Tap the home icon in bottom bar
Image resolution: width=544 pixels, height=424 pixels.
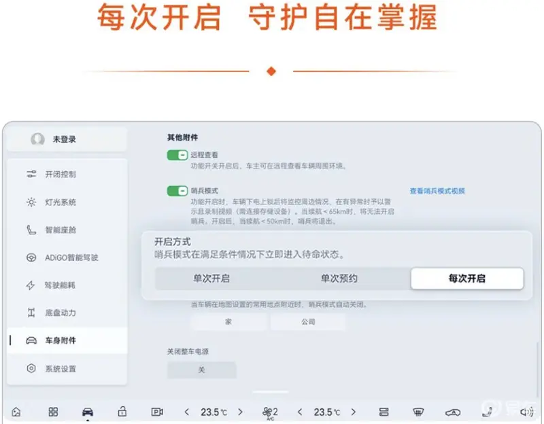pos(16,412)
